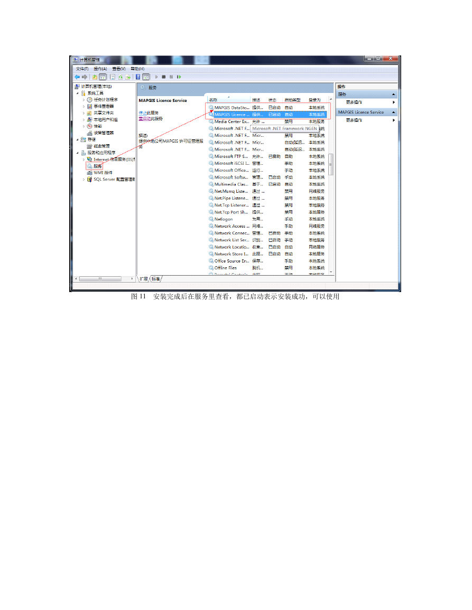Sort by the 登录为 column header
Viewport: 472px width, 610px height.
point(317,100)
